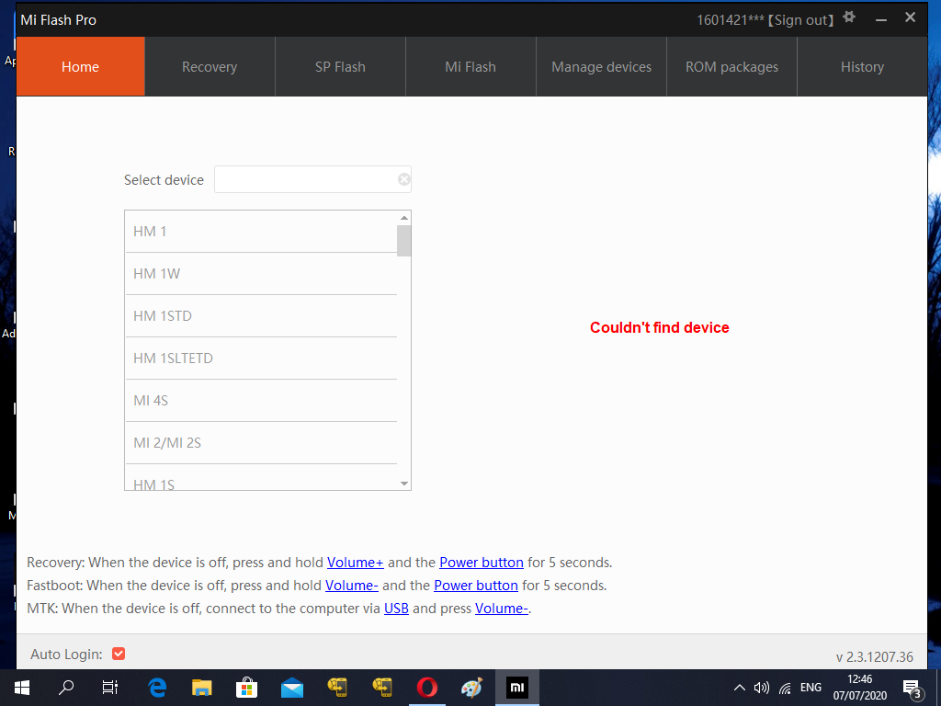Open Mi Flash tab
The height and width of the screenshot is (706, 941).
(x=470, y=66)
